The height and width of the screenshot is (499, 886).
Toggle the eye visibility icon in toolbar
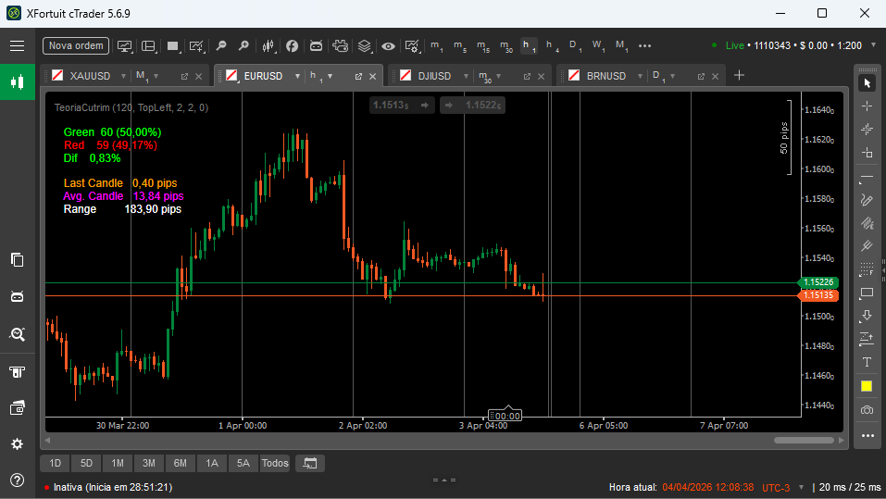388,45
